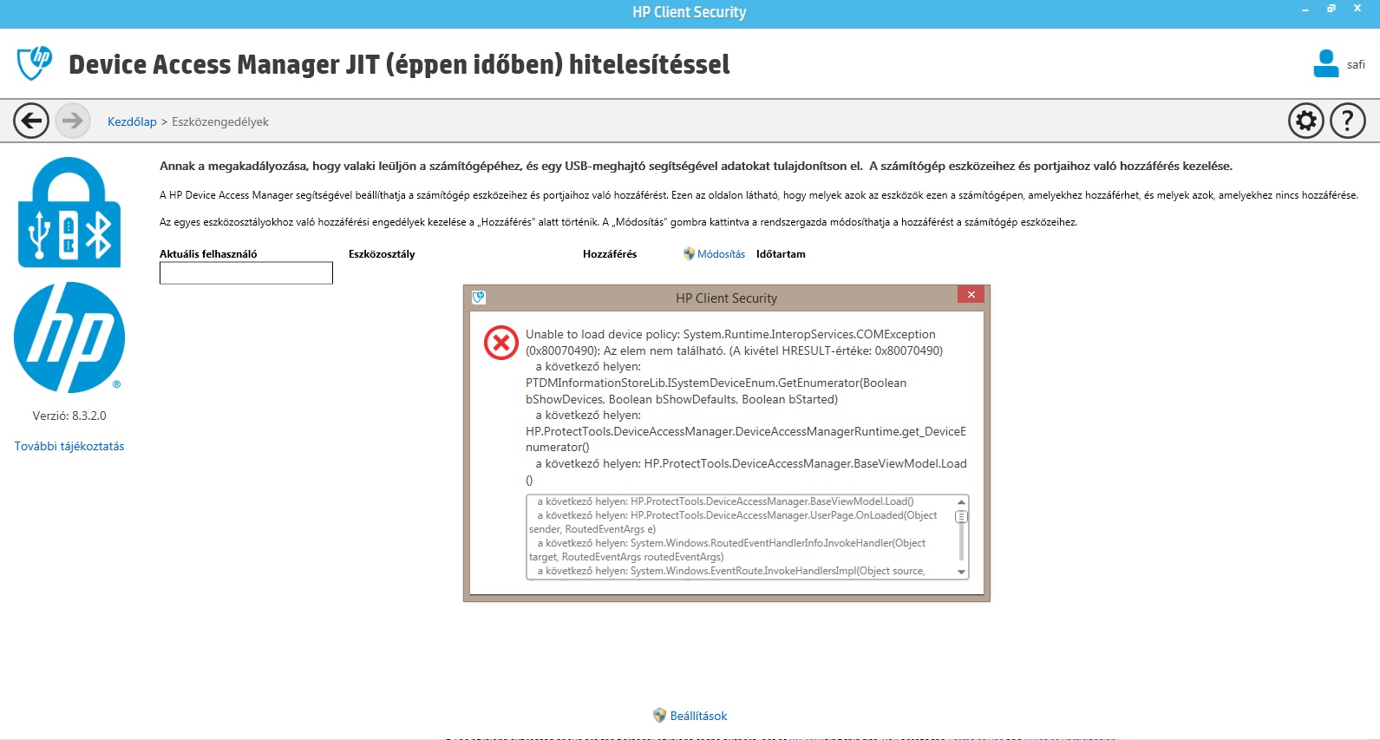Click the "A HP Device Access Manager segítségével" paragraph
Image resolution: width=1380 pixels, height=740 pixels.
759,195
